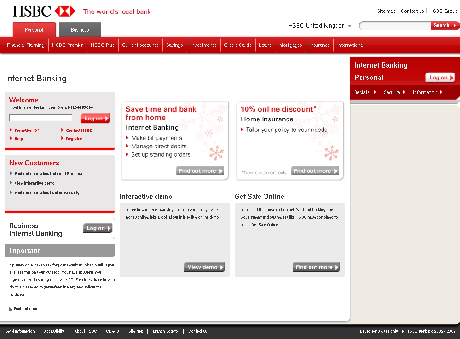Open Set up standing orders bullet
Image resolution: width=460 pixels, height=339 pixels.
pos(161,154)
